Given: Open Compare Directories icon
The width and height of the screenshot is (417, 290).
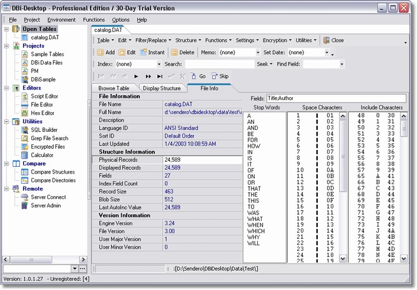Looking at the screenshot, I should (x=25, y=180).
